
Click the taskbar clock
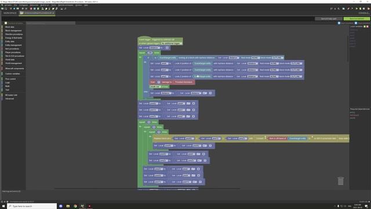(x=358, y=206)
